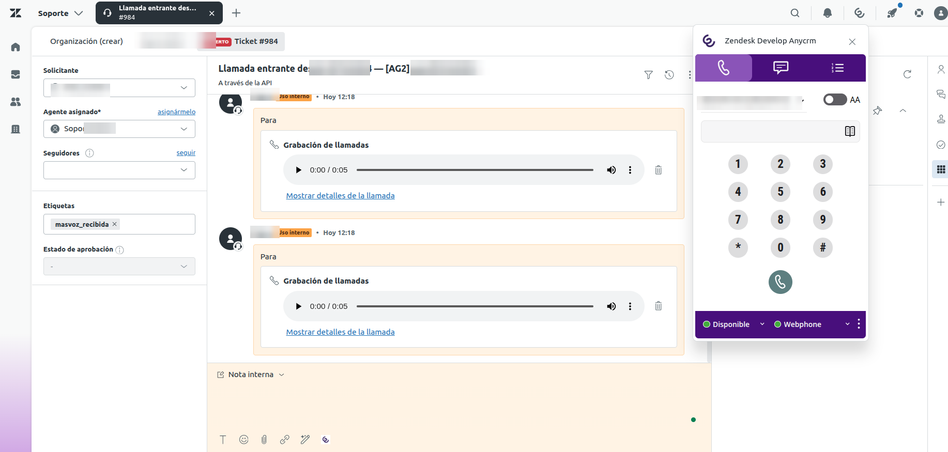Add a new tab with plus icon

[236, 13]
